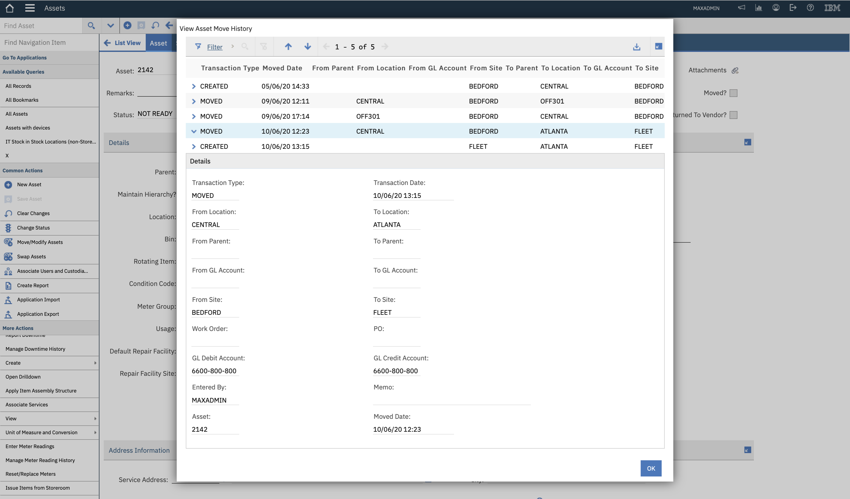Image resolution: width=850 pixels, height=499 pixels.
Task: Select the Application Export action
Action: pos(38,314)
